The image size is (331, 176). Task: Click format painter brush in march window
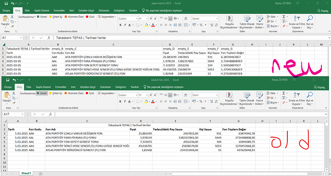[12, 26]
